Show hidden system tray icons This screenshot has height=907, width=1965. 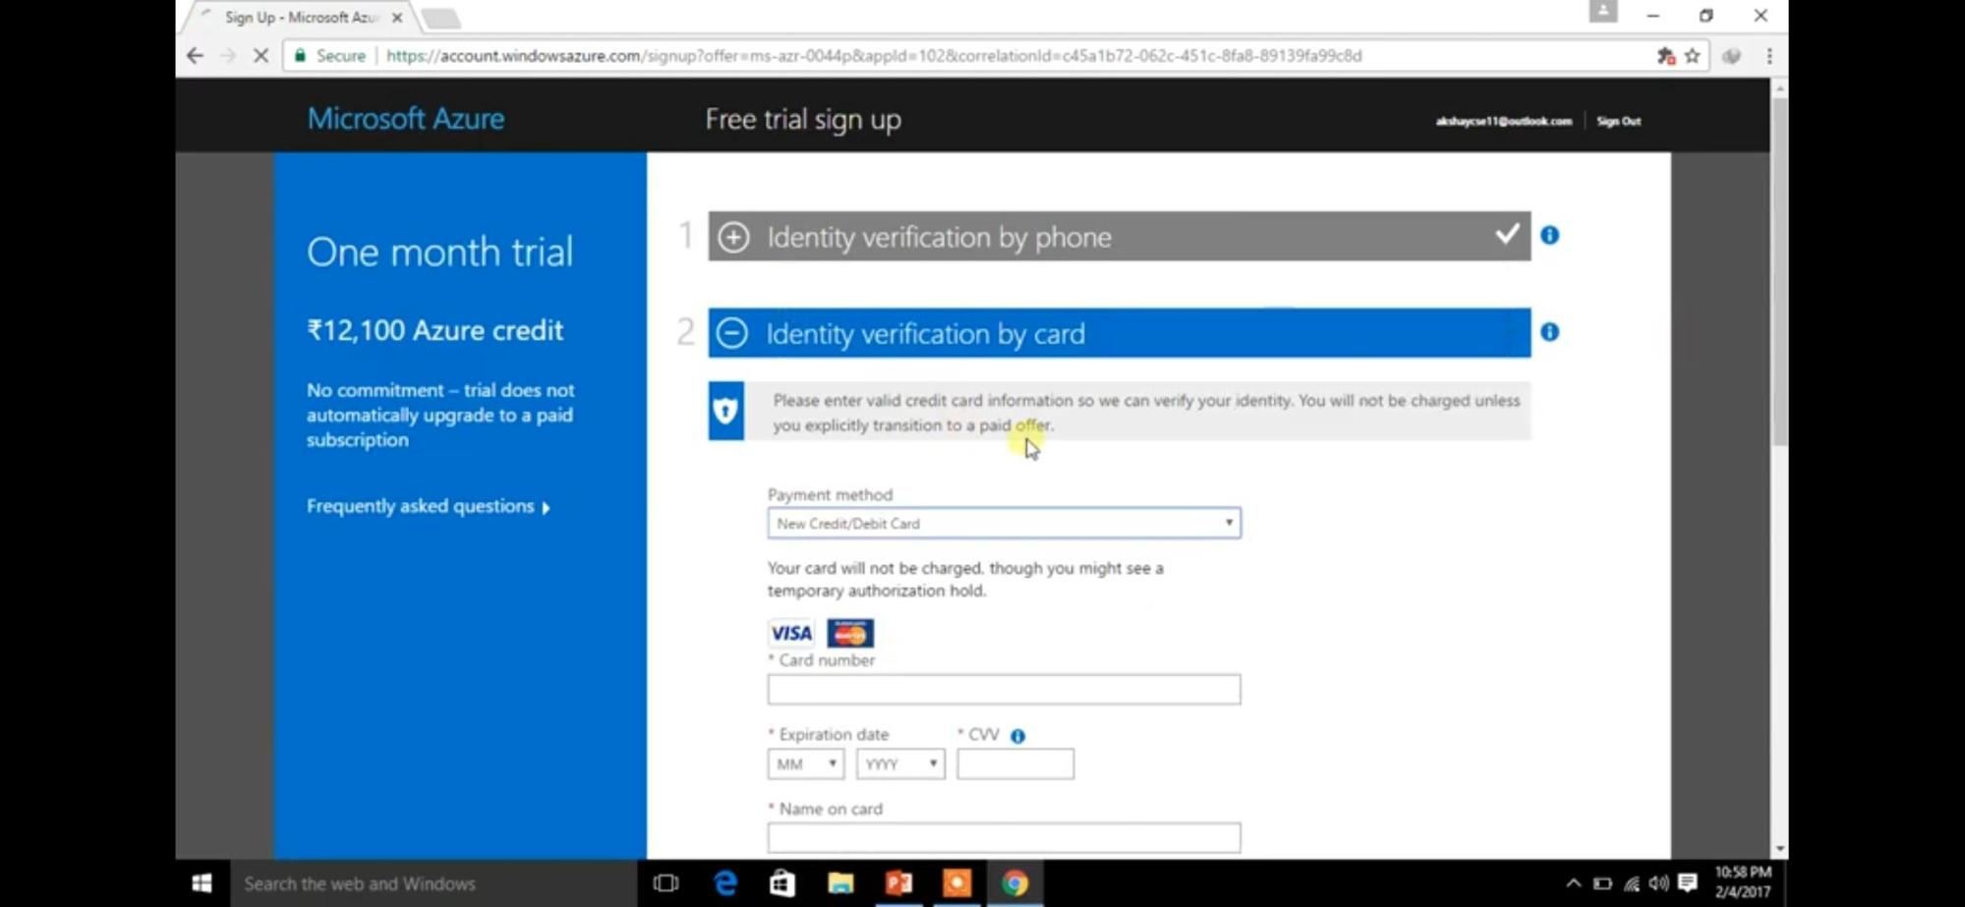point(1574,882)
